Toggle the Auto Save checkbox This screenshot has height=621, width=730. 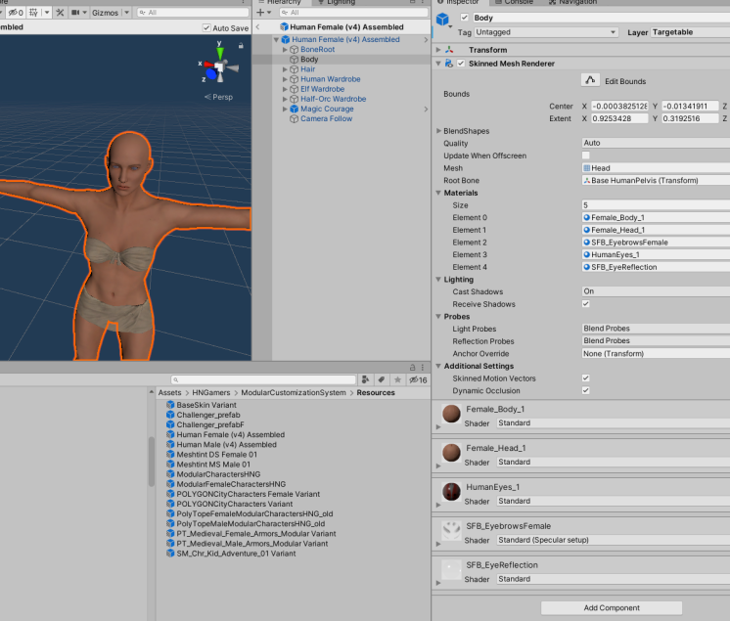(x=206, y=28)
